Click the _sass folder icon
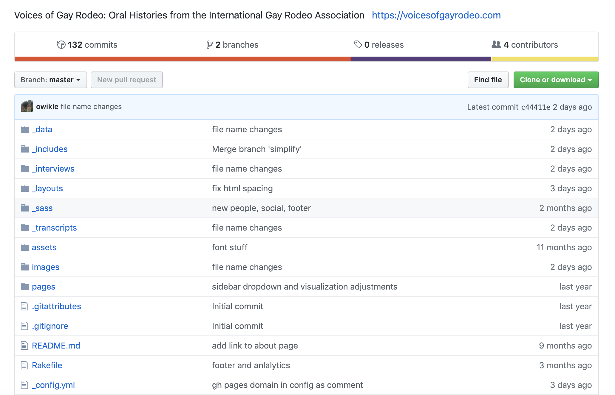The height and width of the screenshot is (395, 615). (25, 208)
